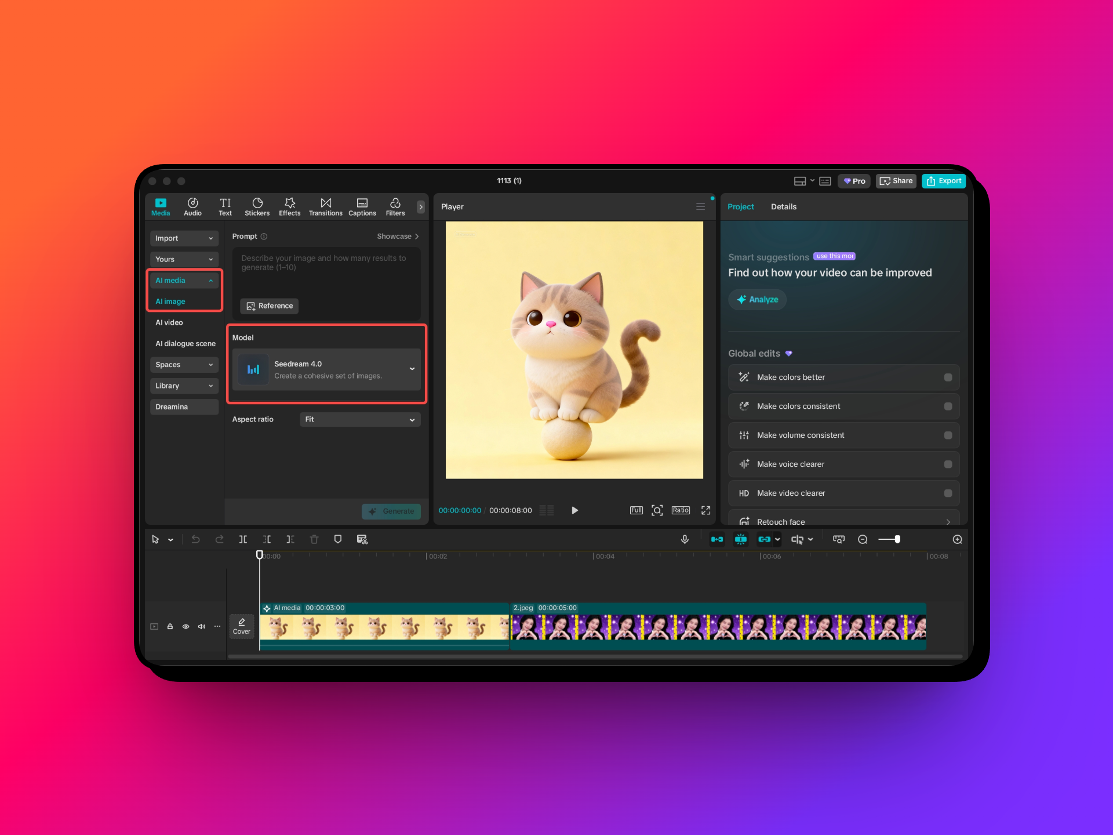Image resolution: width=1113 pixels, height=835 pixels.
Task: Click the split clip tool icon
Action: click(243, 539)
